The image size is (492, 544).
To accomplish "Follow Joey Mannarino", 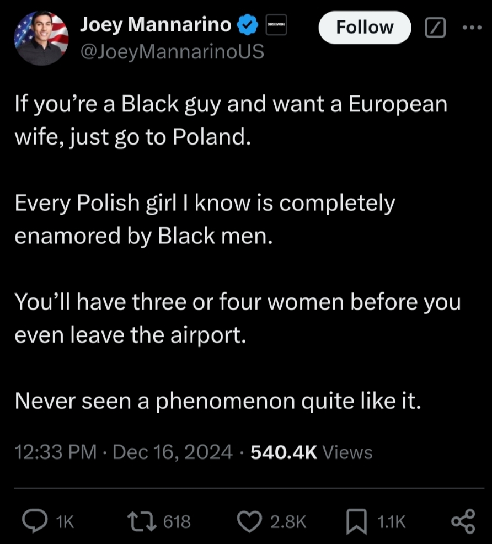I will (x=365, y=28).
